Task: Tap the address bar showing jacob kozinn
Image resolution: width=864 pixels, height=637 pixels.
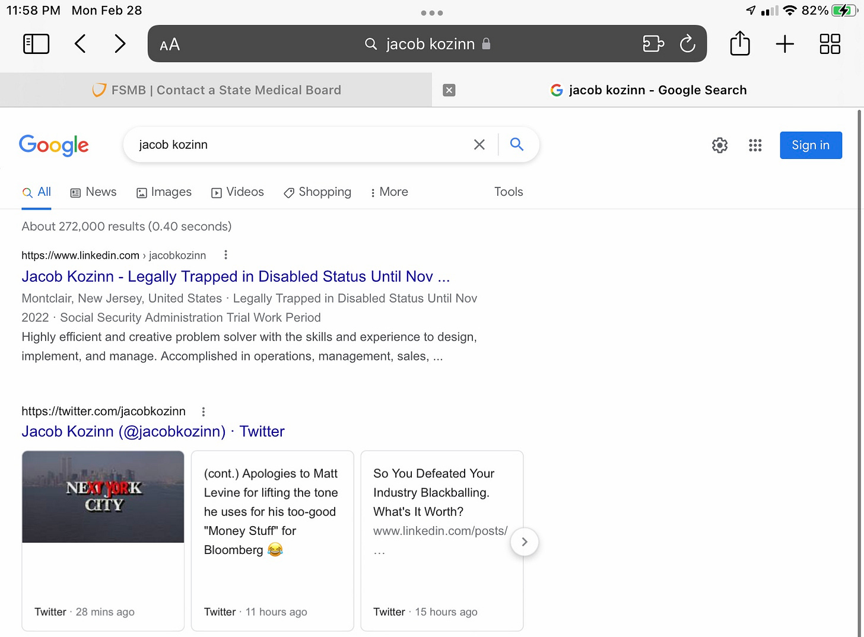Action: [x=427, y=44]
